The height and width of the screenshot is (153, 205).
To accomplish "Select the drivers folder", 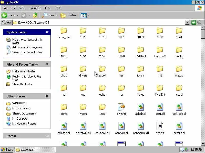I will (83, 72).
